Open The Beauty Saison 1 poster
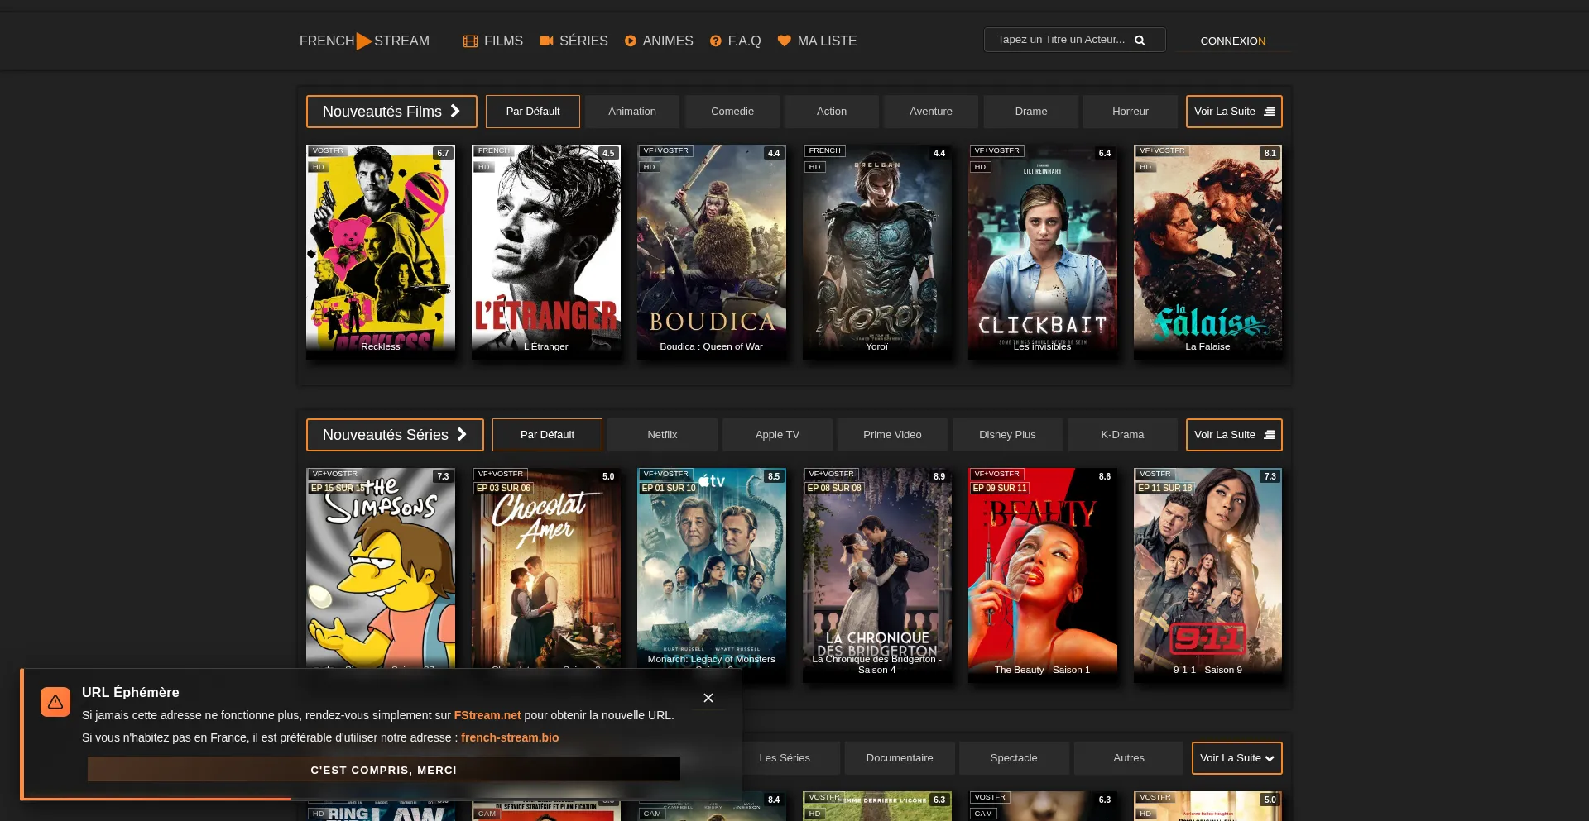1589x821 pixels. pos(1043,575)
